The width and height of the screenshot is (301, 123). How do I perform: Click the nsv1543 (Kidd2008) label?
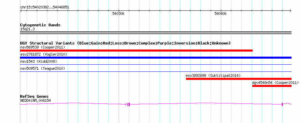coord(39,61)
